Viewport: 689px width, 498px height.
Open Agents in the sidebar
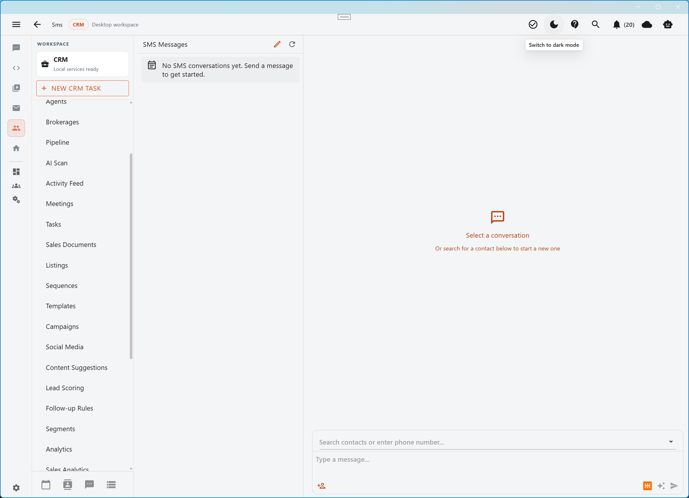[56, 102]
